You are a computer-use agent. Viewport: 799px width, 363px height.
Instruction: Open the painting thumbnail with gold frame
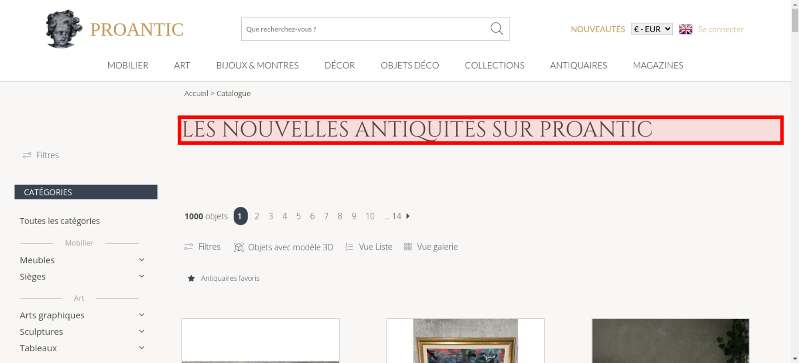coord(465,341)
